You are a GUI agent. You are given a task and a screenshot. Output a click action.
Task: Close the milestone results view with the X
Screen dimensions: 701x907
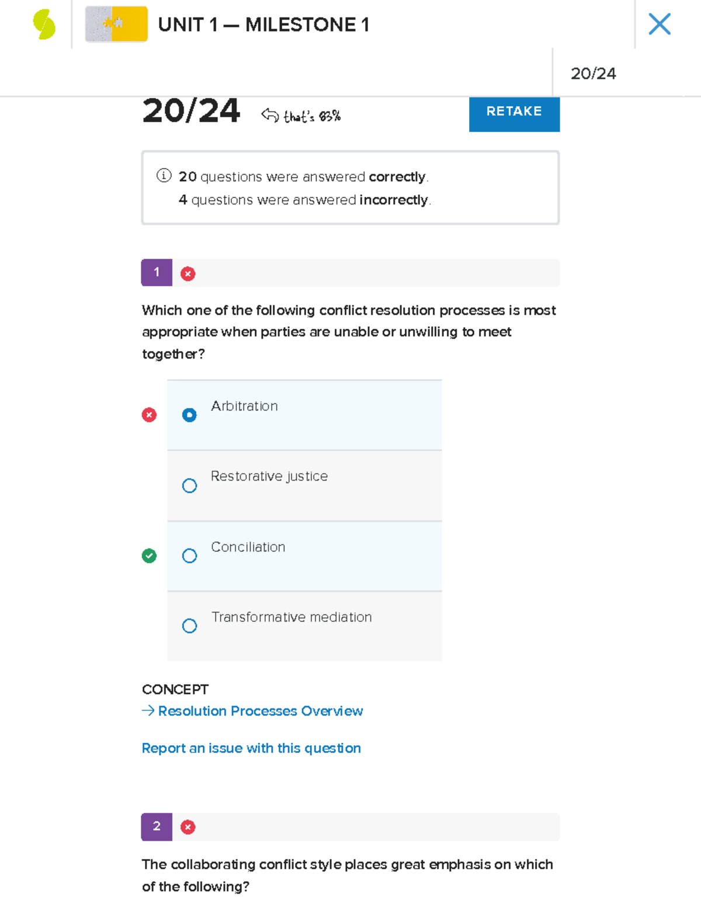[x=660, y=25]
